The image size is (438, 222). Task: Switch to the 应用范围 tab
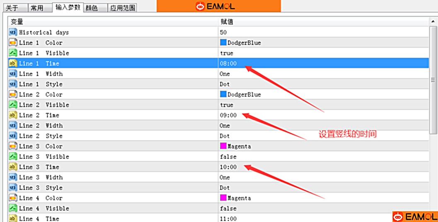pyautogui.click(x=122, y=8)
